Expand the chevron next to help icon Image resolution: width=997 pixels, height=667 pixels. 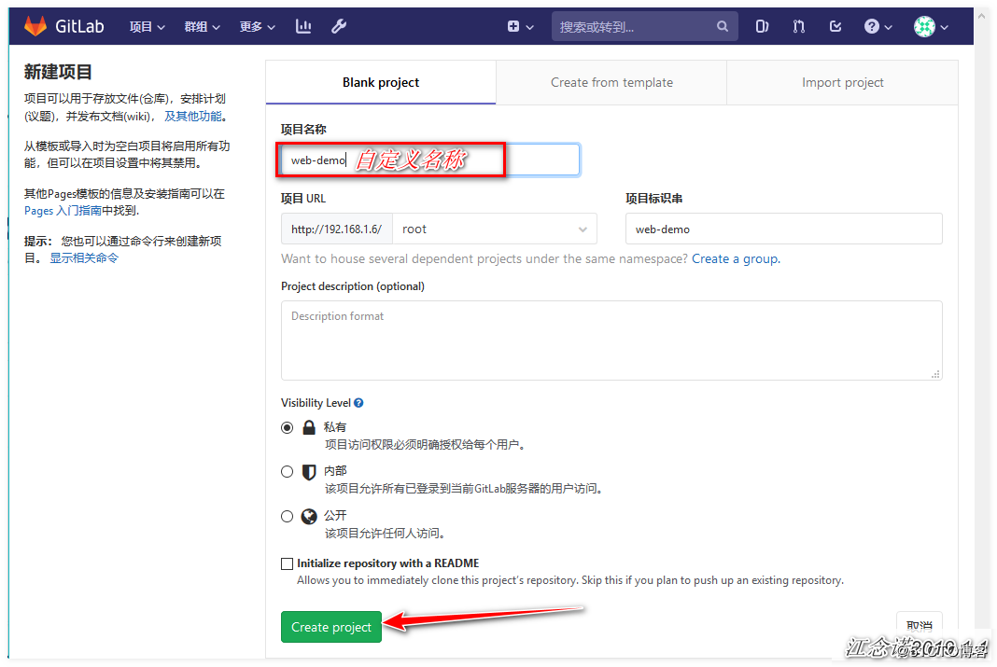(889, 27)
